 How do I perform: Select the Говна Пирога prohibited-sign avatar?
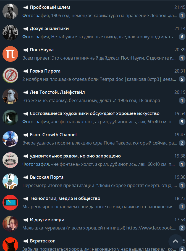(10, 75)
